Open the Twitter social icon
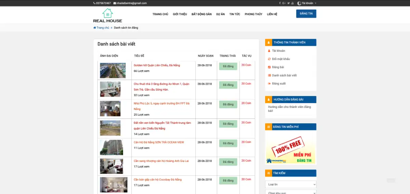This screenshot has width=410, height=194. 288,3
